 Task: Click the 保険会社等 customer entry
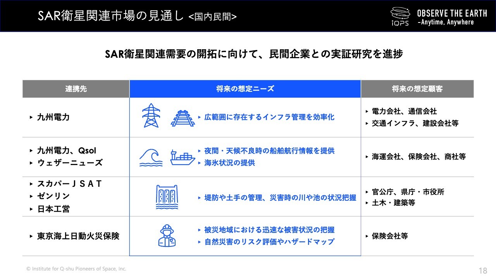coord(390,236)
